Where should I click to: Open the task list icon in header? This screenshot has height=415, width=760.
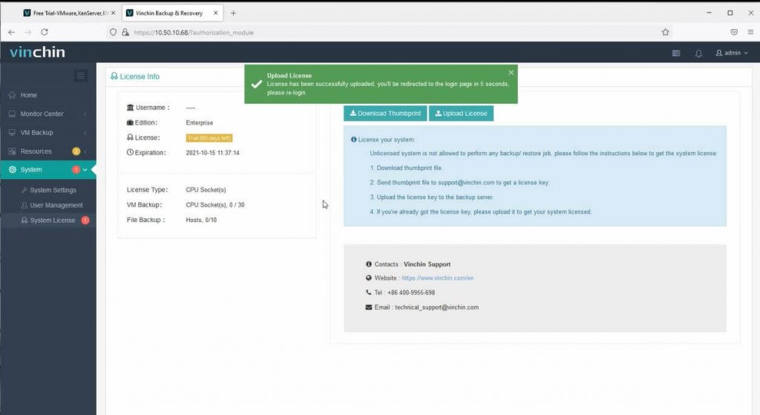click(x=675, y=53)
